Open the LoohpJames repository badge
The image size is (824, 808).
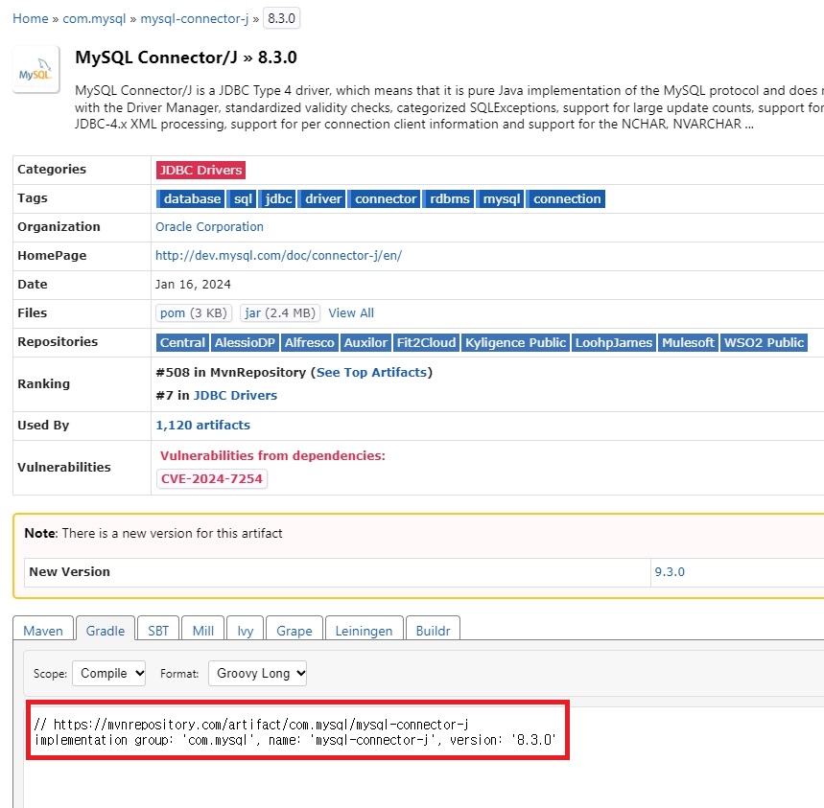coord(613,343)
